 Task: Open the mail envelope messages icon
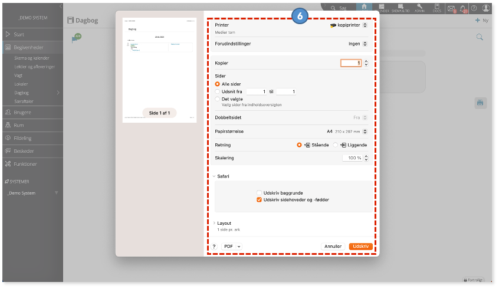pyautogui.click(x=451, y=9)
